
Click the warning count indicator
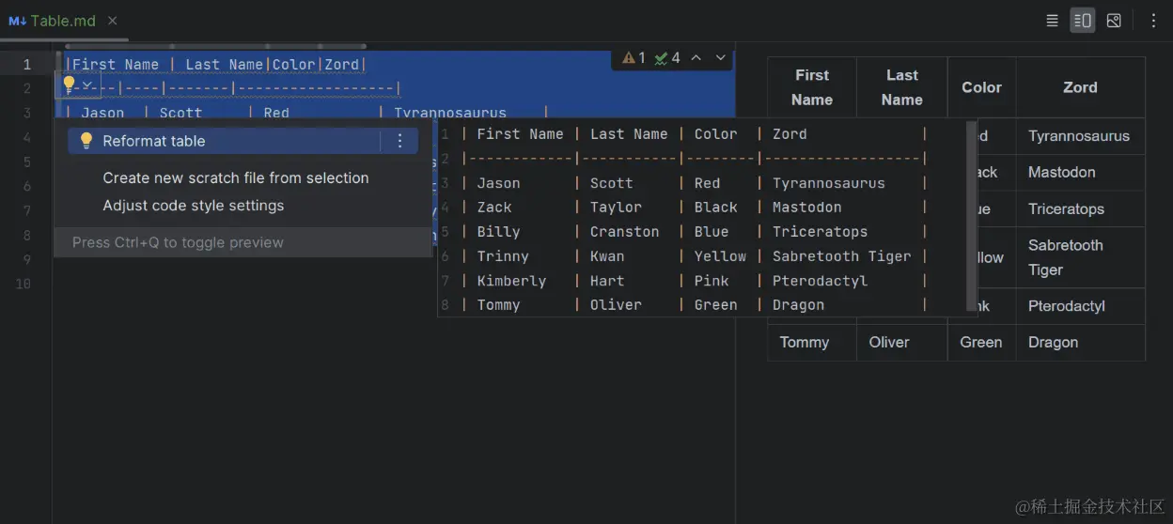(634, 58)
